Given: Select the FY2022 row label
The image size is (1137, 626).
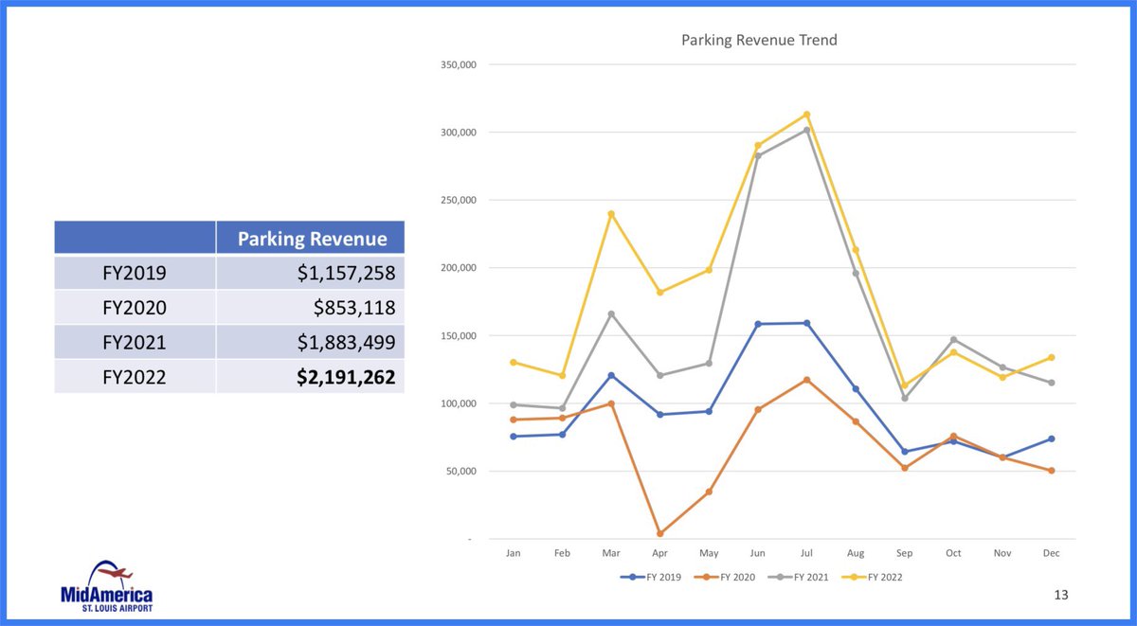Looking at the screenshot, I should (x=135, y=377).
